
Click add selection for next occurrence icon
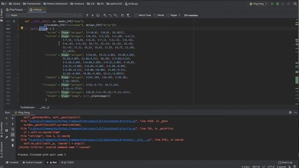pos(105,15)
